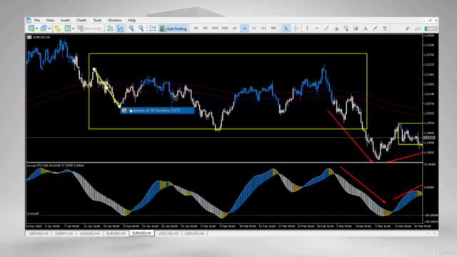Select the vertical line drawing tool
This screenshot has width=457, height=257.
(307, 29)
